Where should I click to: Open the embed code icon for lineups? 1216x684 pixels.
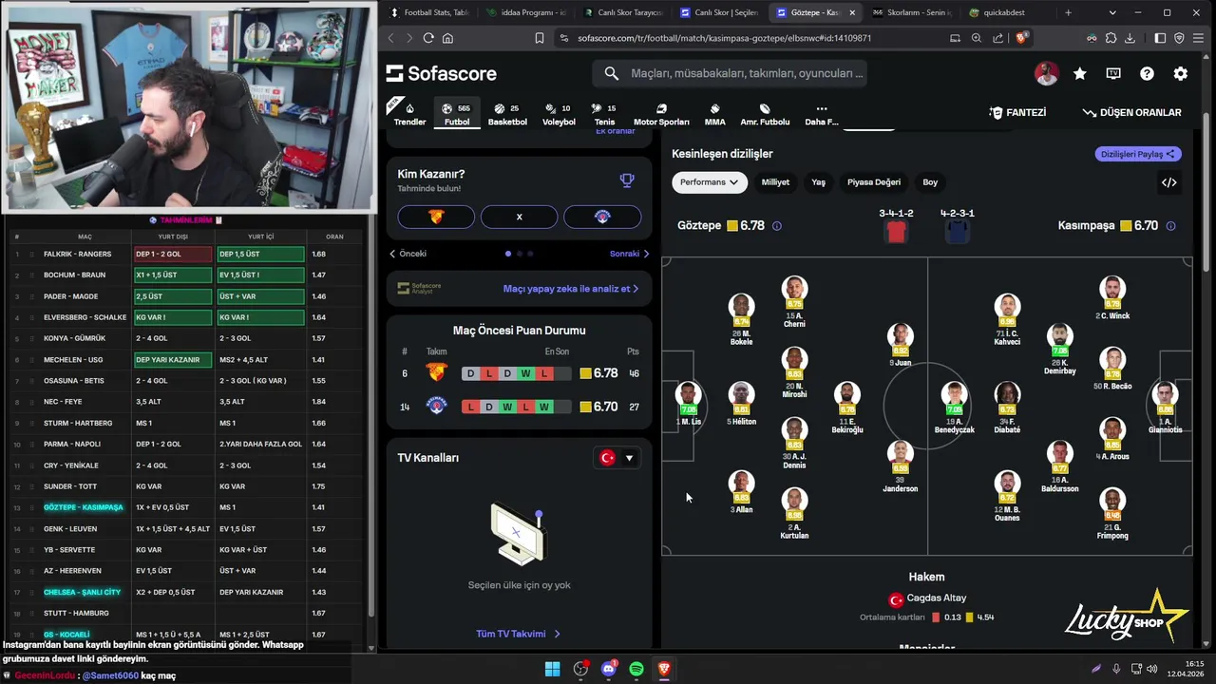[x=1169, y=182]
